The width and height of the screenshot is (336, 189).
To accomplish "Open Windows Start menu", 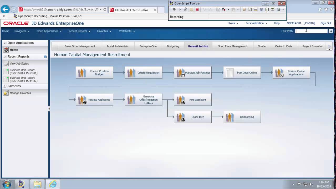I will pyautogui.click(x=7, y=184).
